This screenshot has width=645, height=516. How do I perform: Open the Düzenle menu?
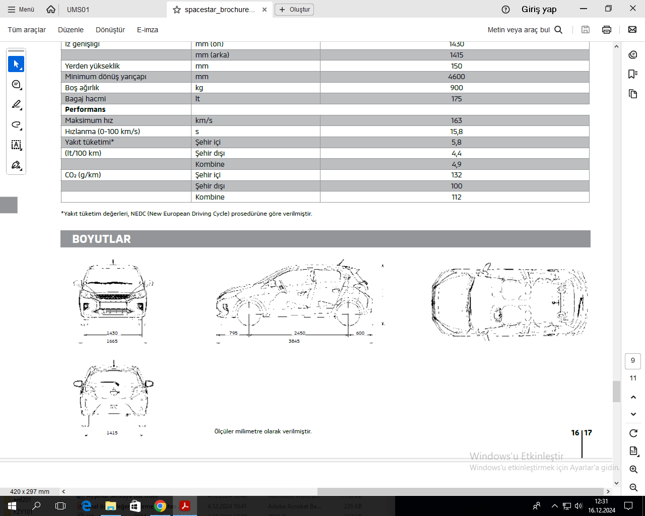pos(71,30)
